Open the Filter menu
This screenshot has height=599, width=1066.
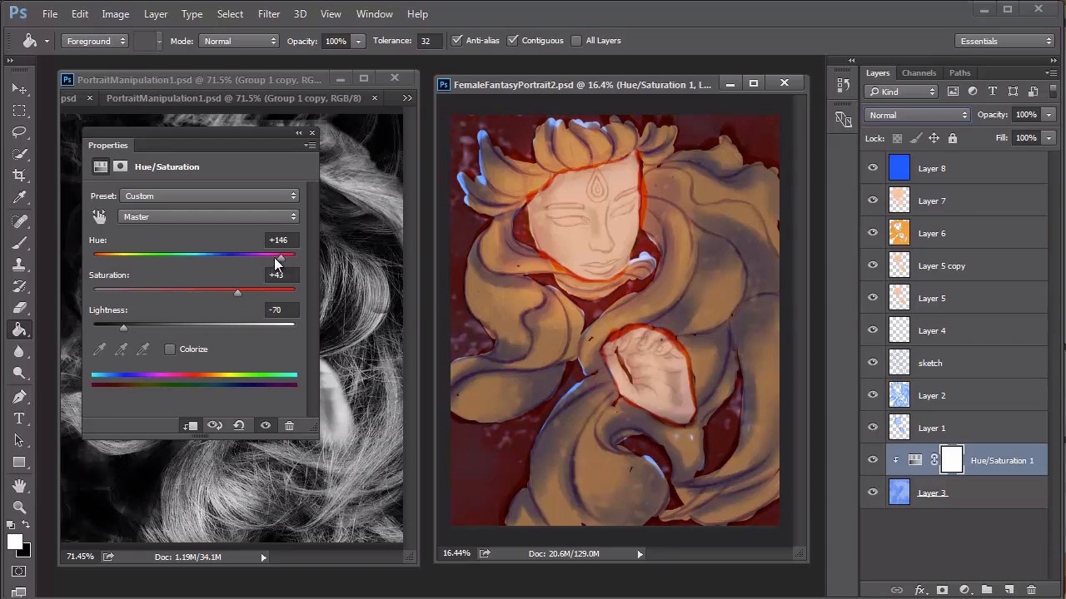269,14
